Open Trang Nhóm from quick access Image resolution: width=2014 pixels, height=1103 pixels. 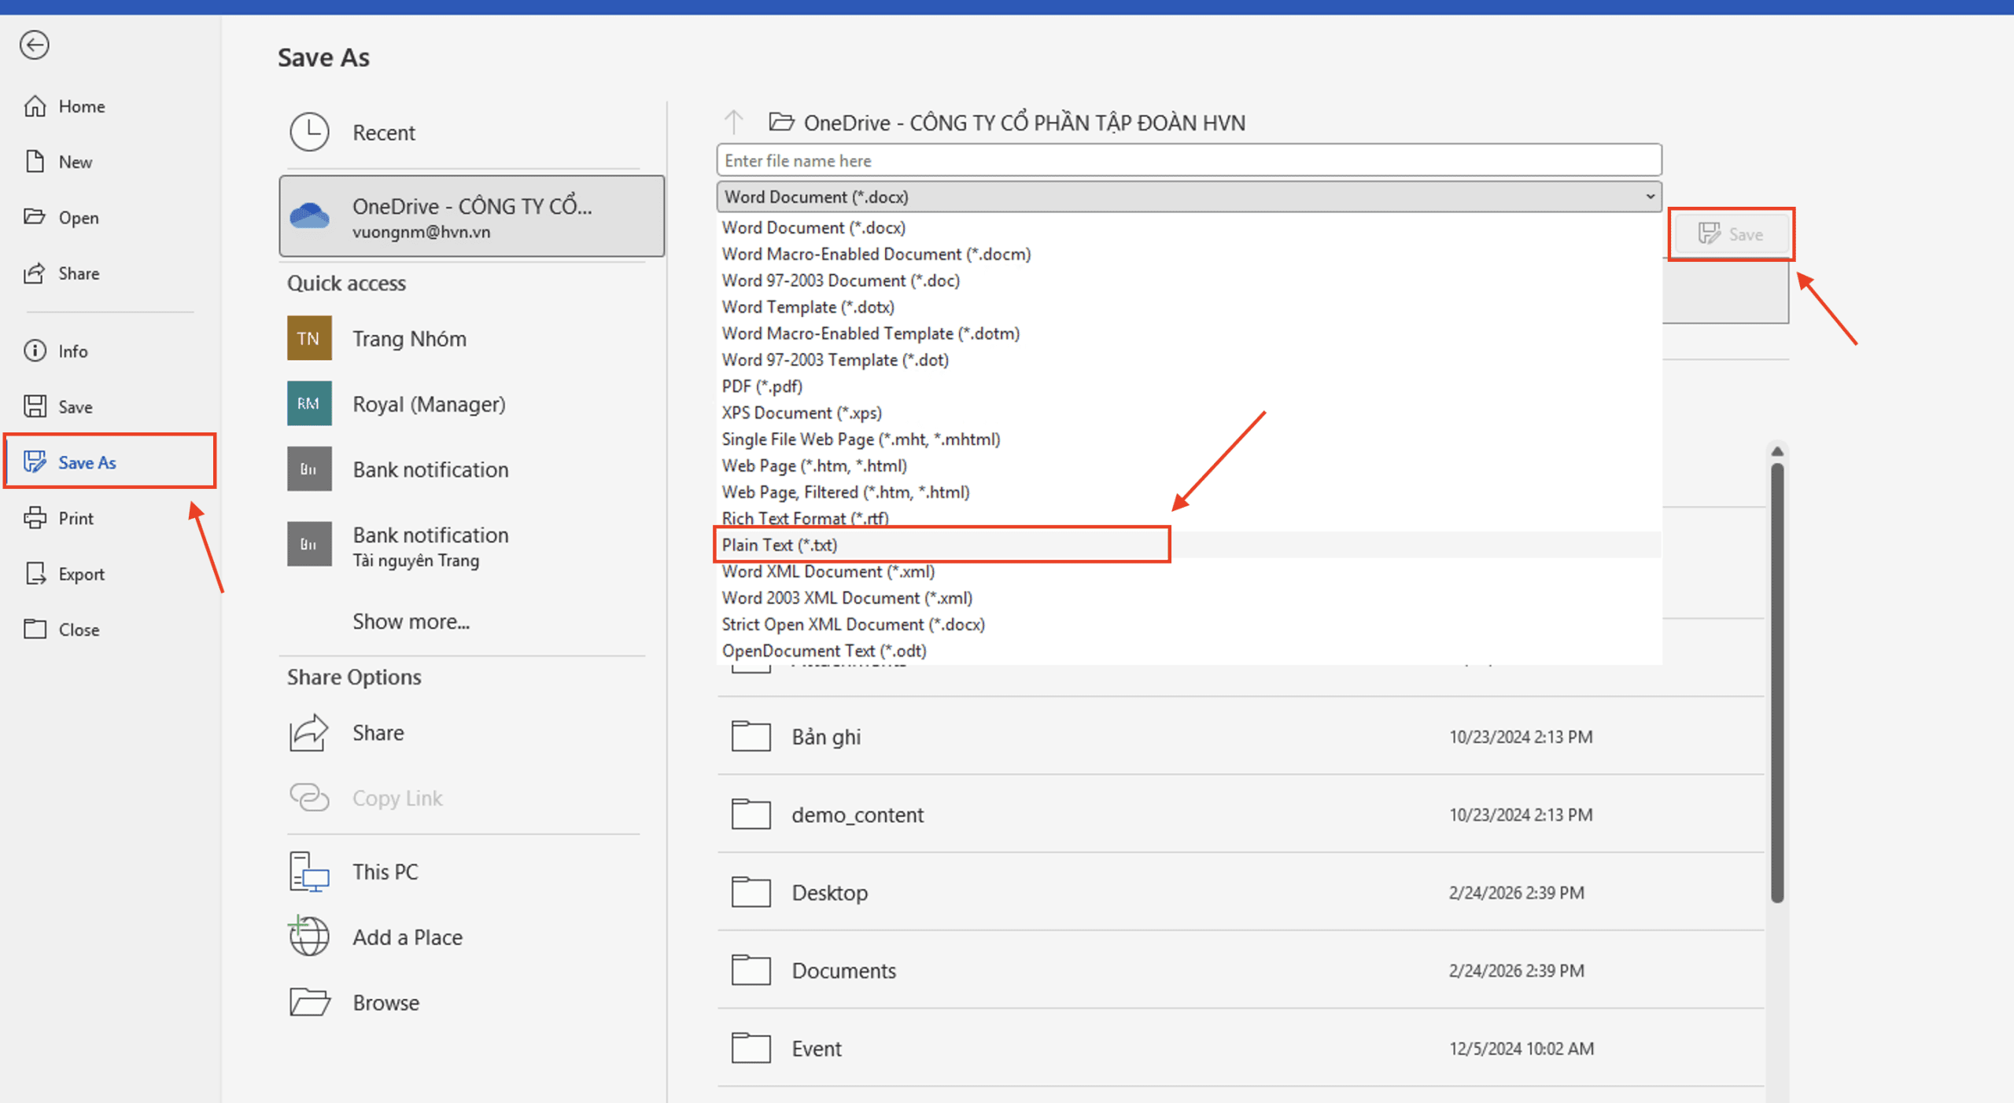[x=308, y=338]
